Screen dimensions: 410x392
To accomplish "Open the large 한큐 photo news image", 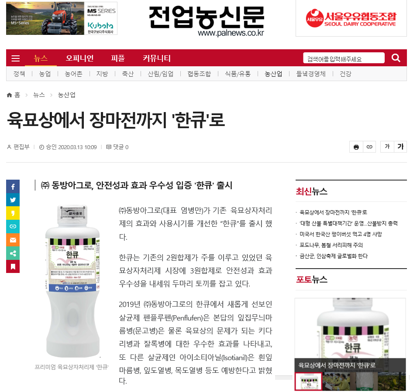I will (350, 328).
